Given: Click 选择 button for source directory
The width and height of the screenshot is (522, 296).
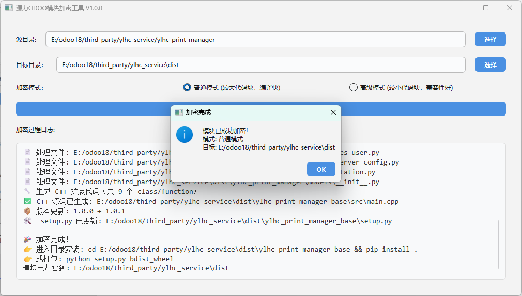Looking at the screenshot, I should click(x=490, y=39).
